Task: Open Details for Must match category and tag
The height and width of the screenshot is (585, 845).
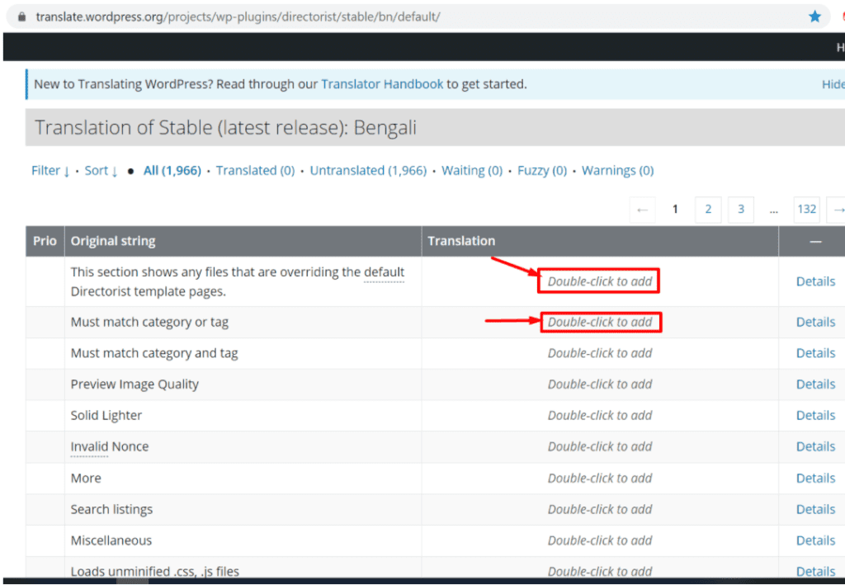Action: [815, 353]
